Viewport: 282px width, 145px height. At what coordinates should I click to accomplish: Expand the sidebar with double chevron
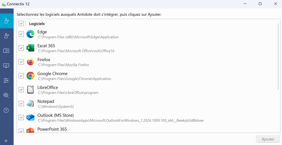tap(6, 141)
